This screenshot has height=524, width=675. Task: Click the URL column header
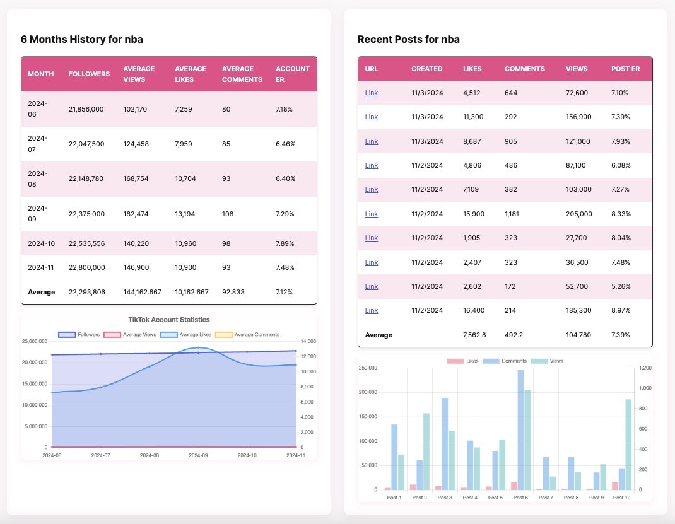(x=372, y=69)
